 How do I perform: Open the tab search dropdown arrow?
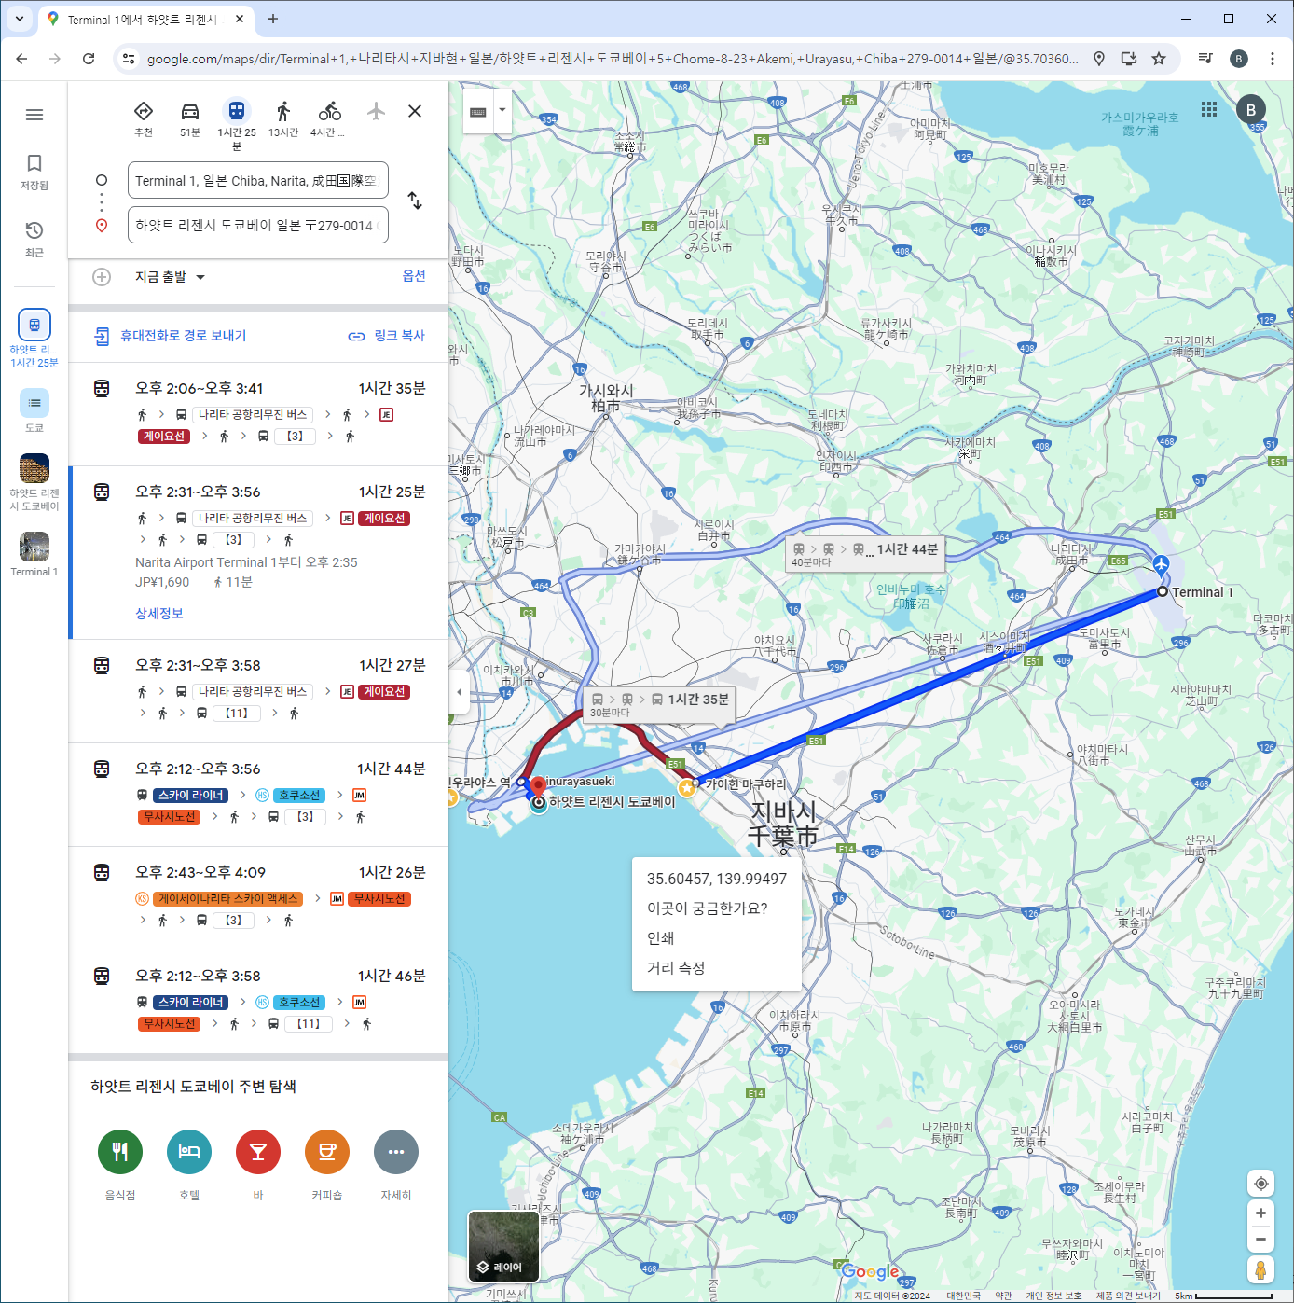(x=20, y=19)
